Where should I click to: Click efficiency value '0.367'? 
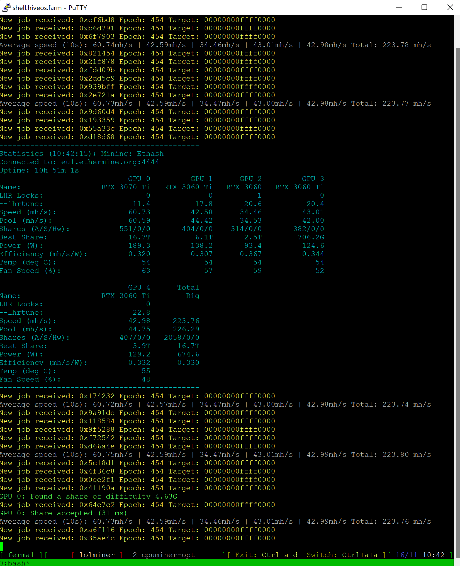click(250, 254)
